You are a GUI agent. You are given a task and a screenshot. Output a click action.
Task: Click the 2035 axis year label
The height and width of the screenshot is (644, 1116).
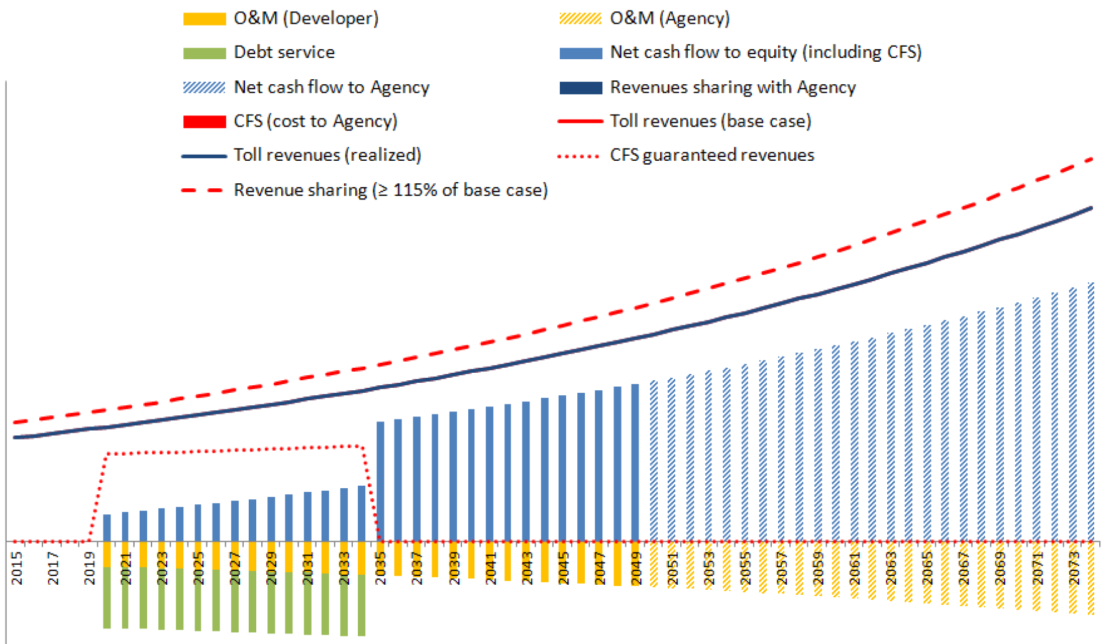coord(381,568)
